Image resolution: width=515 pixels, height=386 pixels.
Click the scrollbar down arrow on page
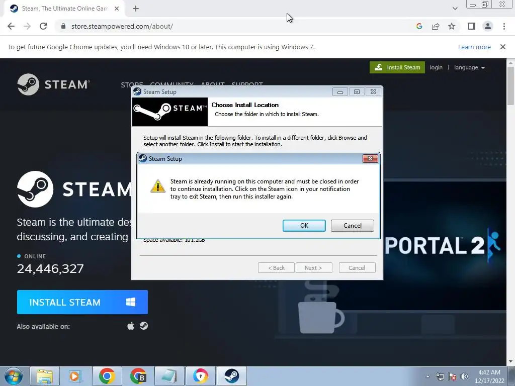point(510,361)
